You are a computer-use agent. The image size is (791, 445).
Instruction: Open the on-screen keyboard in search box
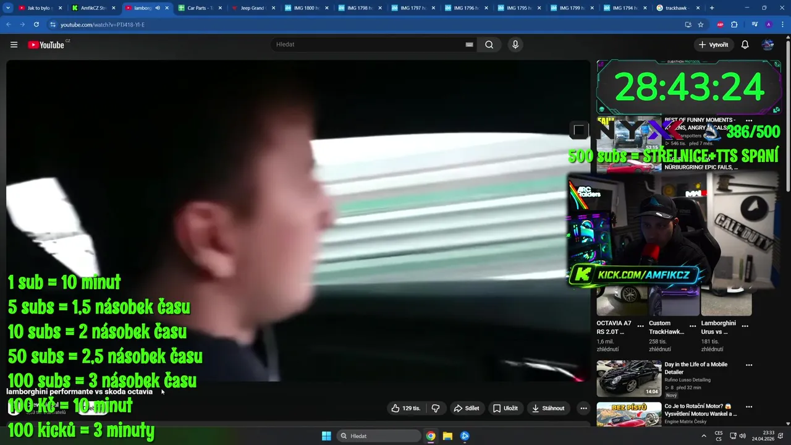click(x=469, y=44)
